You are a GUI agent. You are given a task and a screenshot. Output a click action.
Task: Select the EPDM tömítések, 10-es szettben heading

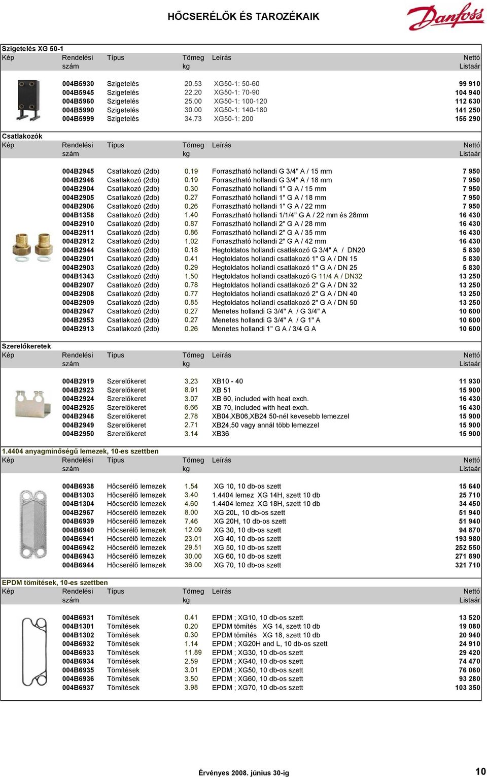[55, 582]
